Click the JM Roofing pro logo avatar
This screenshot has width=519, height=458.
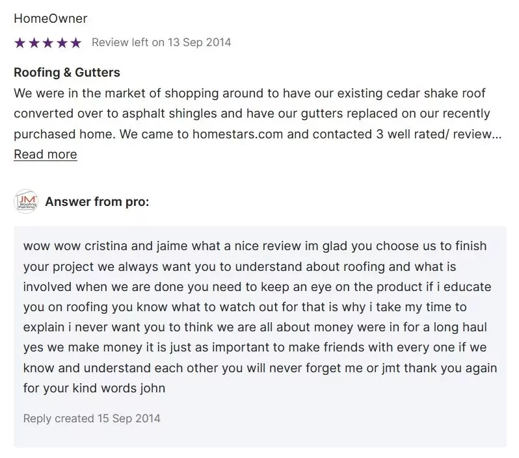[x=26, y=201]
